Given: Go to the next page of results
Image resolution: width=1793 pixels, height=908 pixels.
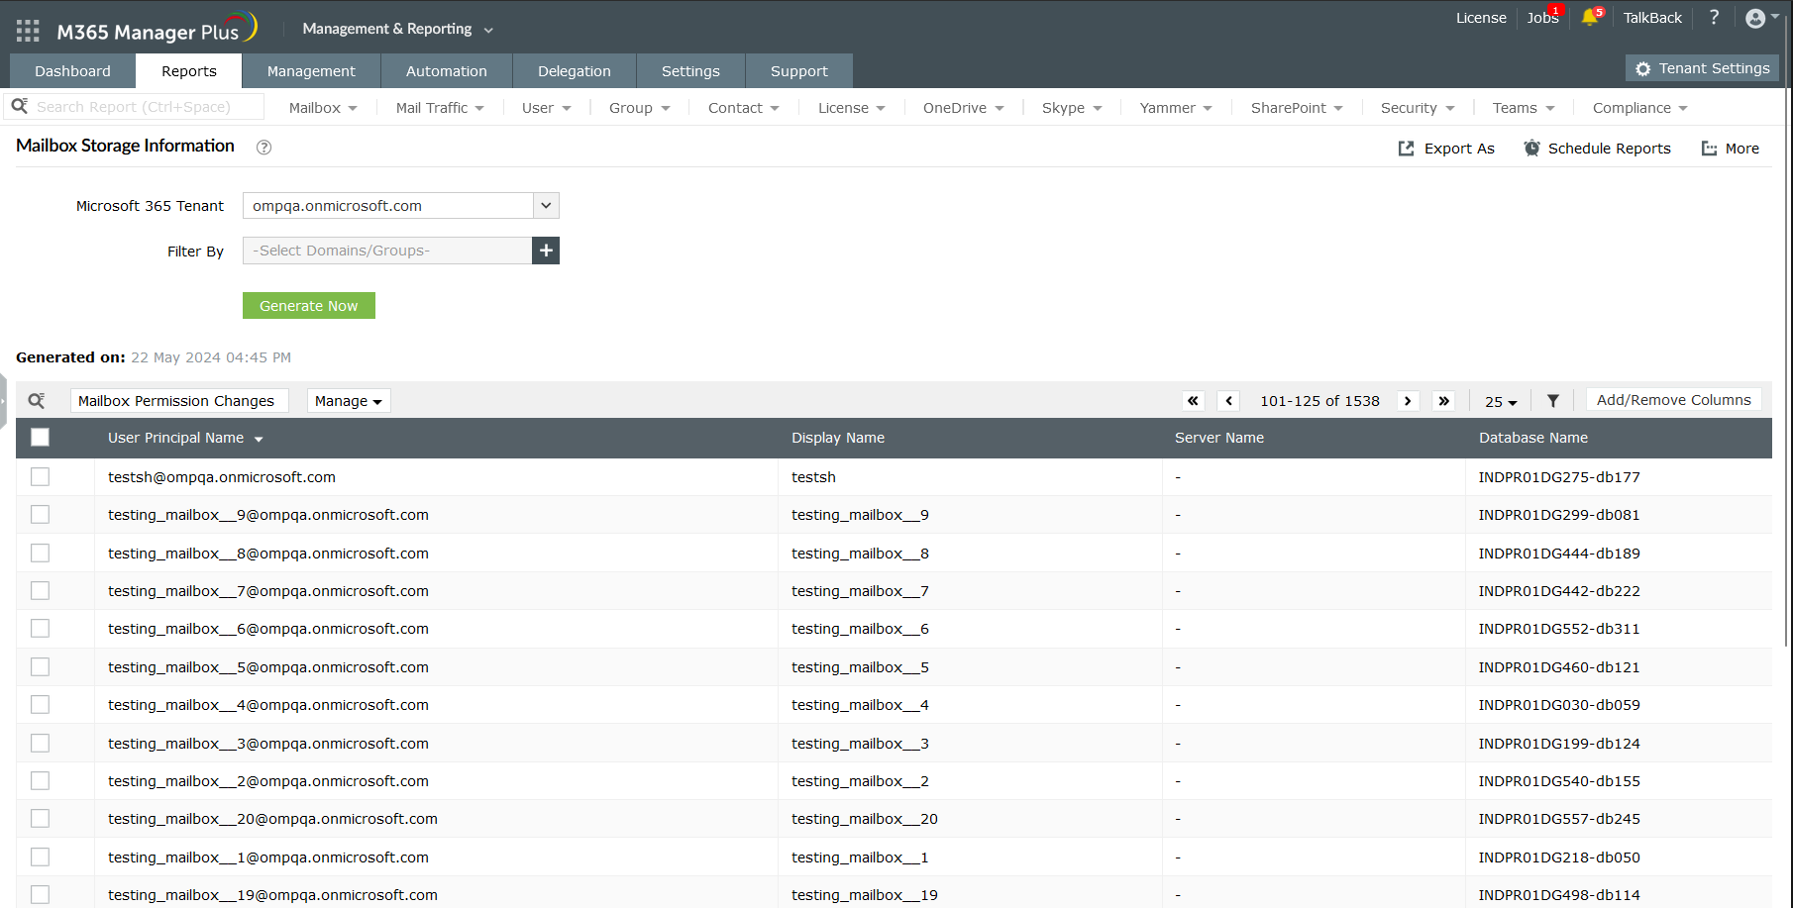Looking at the screenshot, I should tap(1408, 401).
